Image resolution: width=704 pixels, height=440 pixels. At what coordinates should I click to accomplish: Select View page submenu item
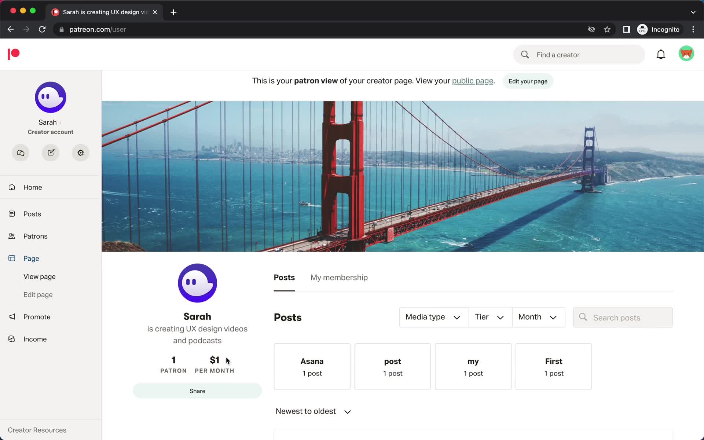(x=40, y=276)
